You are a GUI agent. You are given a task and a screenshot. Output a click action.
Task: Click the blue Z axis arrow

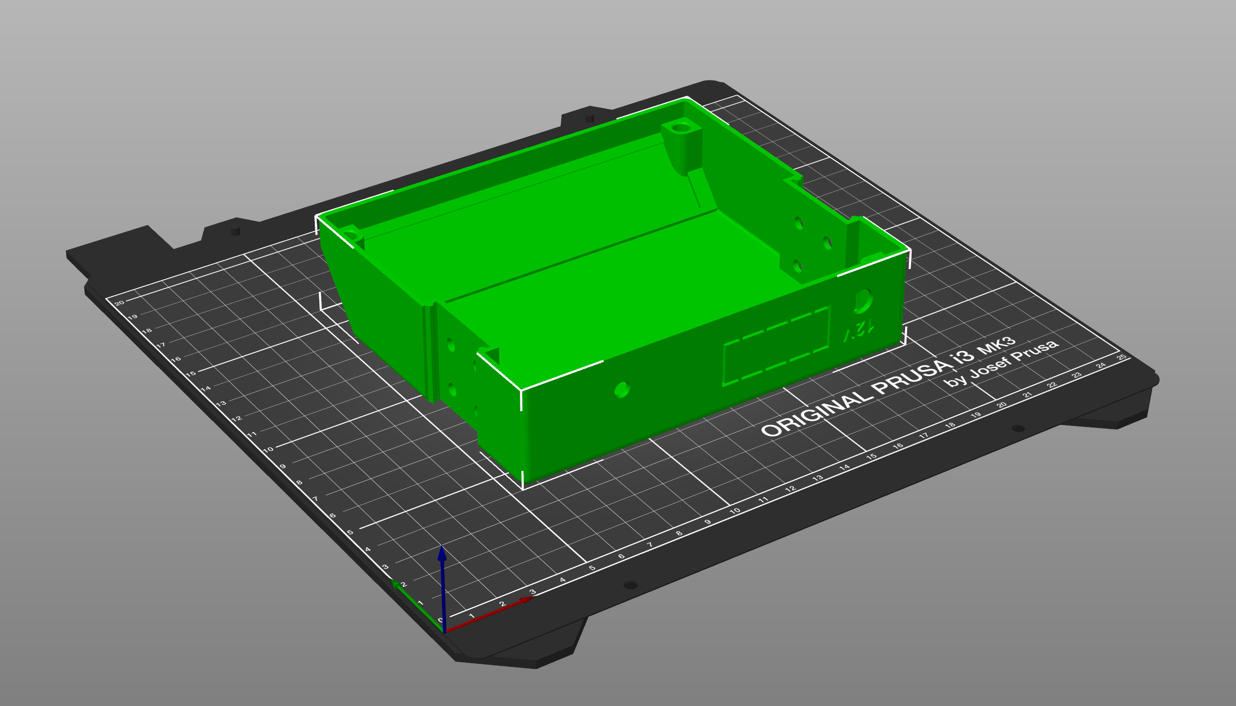pos(443,578)
